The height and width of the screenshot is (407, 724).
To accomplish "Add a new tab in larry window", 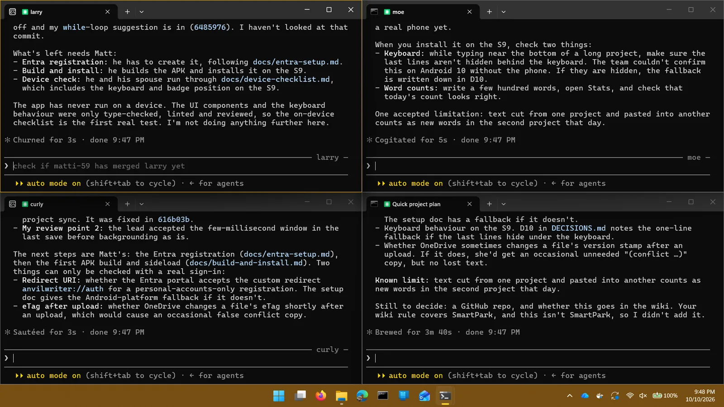I will click(127, 12).
